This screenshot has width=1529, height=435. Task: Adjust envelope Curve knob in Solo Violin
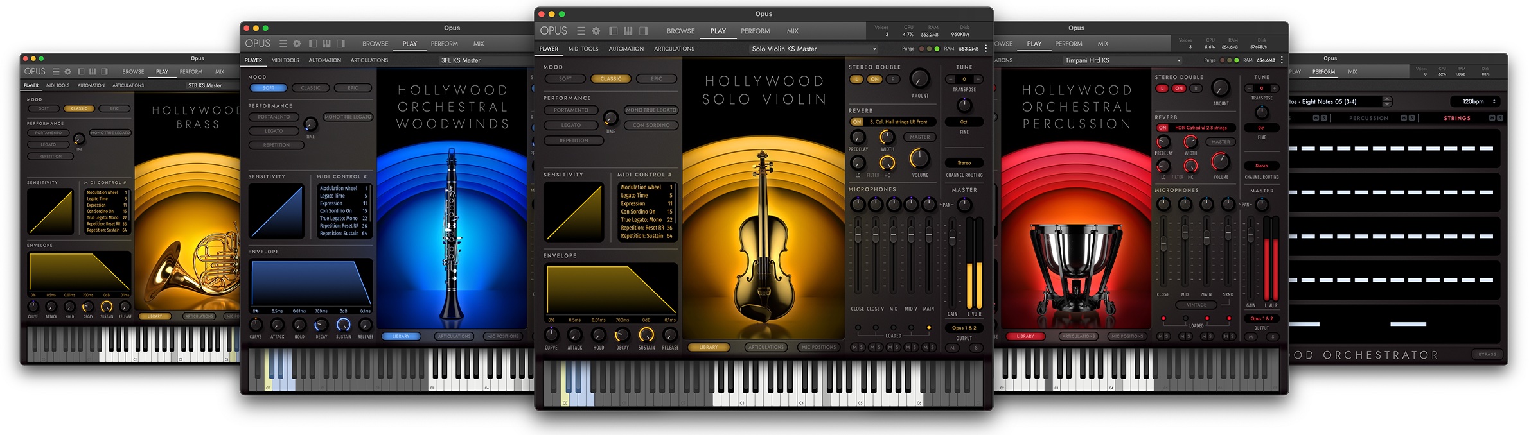coord(551,334)
